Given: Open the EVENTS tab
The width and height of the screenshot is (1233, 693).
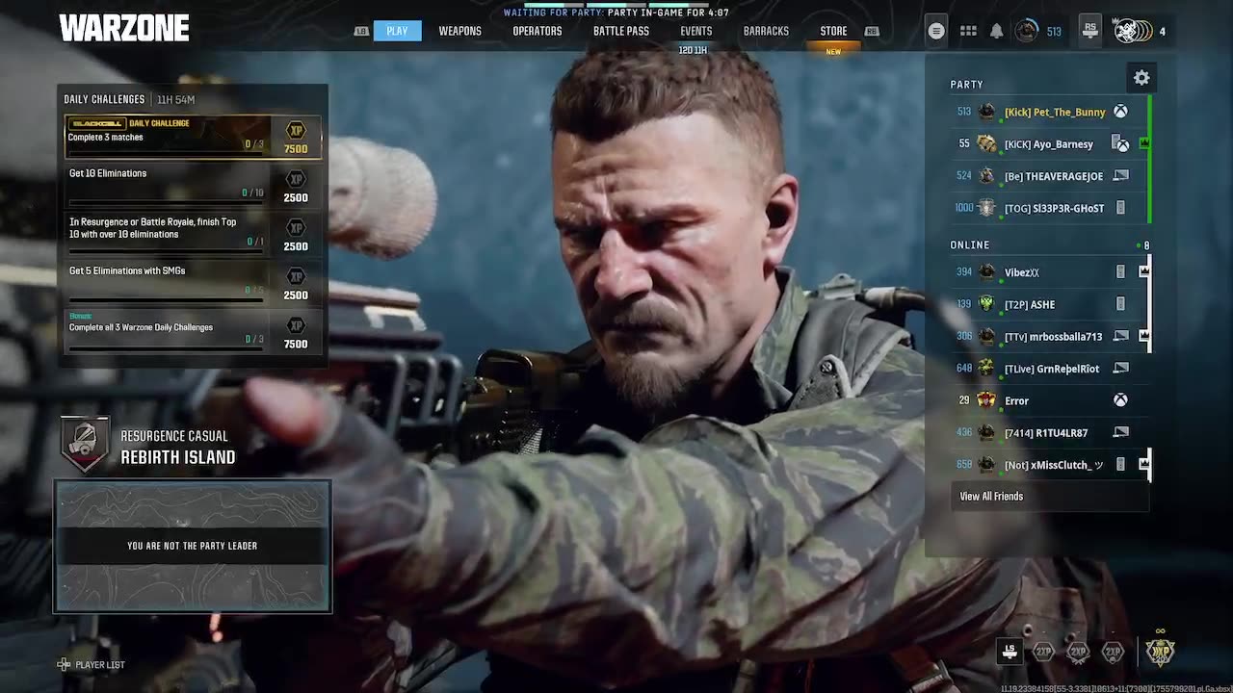Looking at the screenshot, I should point(696,31).
